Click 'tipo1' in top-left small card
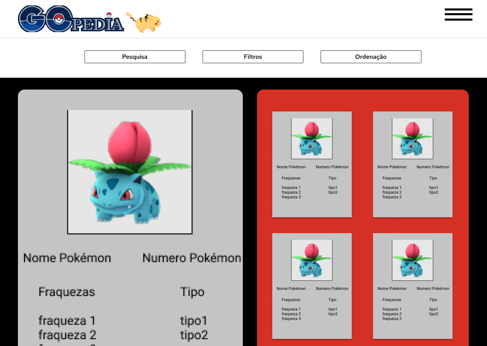 333,188
